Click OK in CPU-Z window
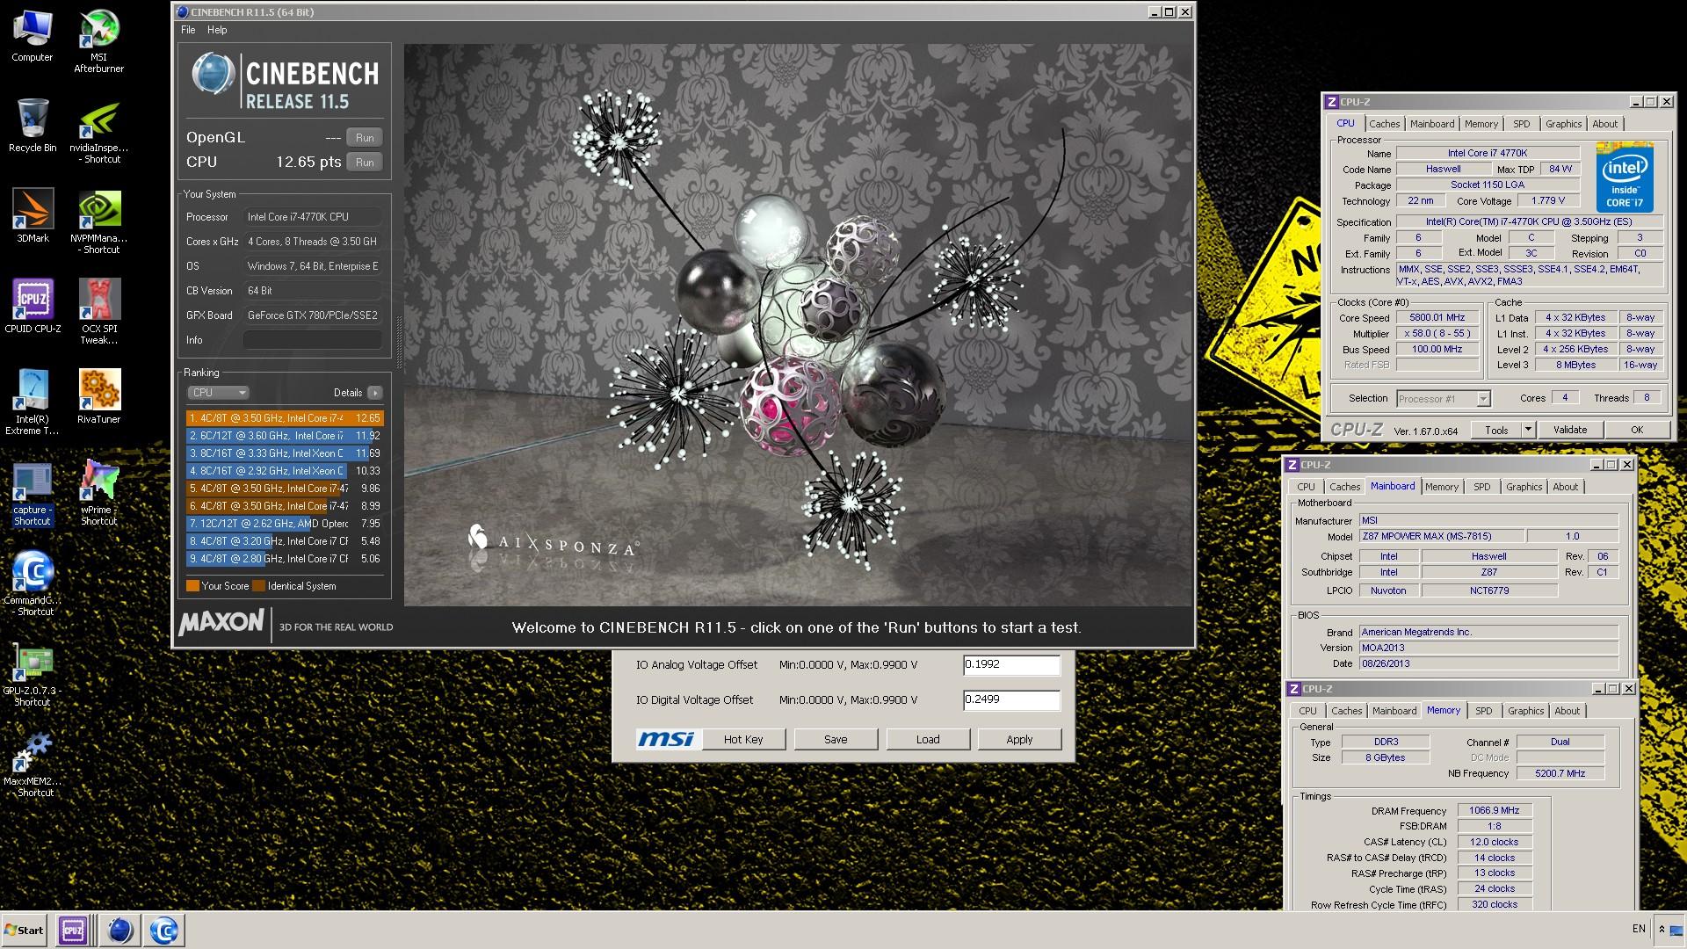Image resolution: width=1687 pixels, height=949 pixels. click(1636, 431)
